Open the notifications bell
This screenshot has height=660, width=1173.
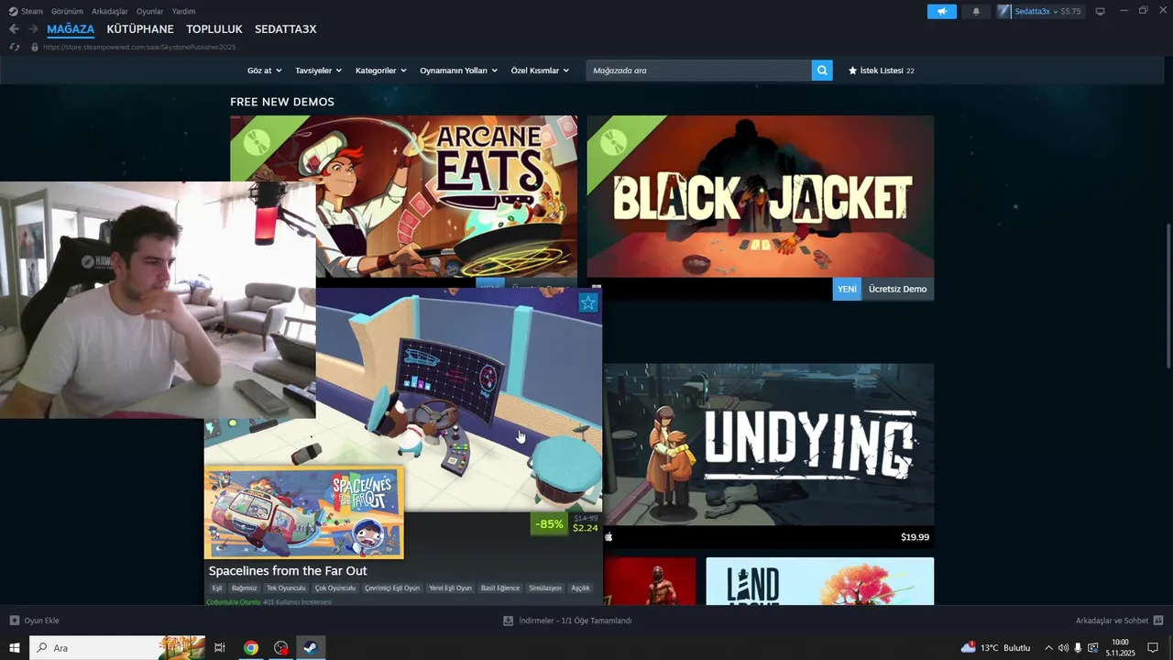pos(976,11)
